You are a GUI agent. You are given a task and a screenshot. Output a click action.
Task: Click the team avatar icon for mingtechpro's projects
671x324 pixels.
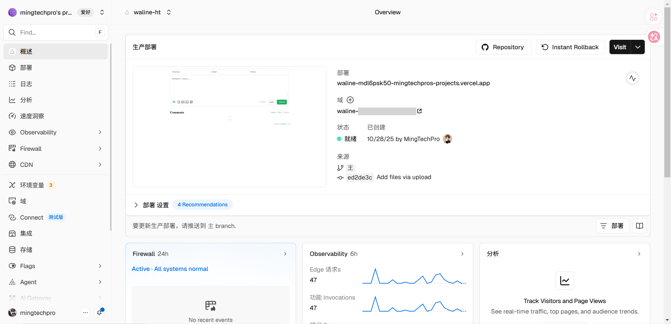(x=12, y=12)
